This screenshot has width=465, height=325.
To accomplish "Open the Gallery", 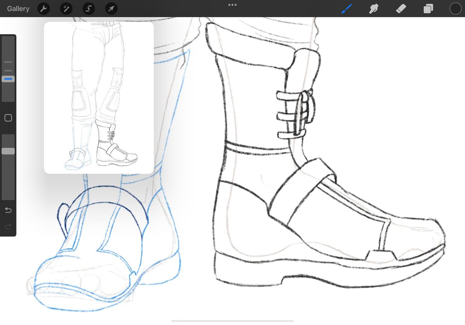I will tap(18, 9).
